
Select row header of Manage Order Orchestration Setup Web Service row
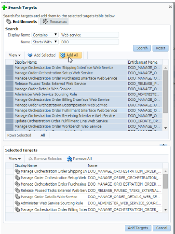[10, 73]
